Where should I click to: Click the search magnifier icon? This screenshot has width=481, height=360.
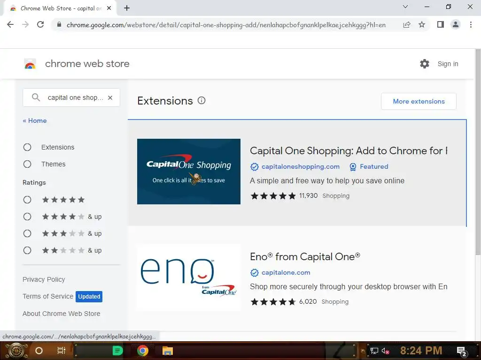(x=36, y=97)
